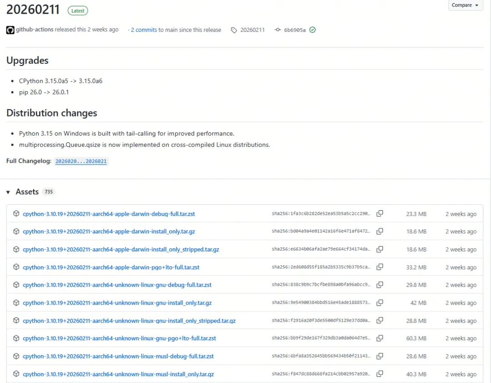Download aarch64-apple-darwin-debug-full.tar.zst asset
Screen dimensions: 491x383
pyautogui.click(x=109, y=214)
